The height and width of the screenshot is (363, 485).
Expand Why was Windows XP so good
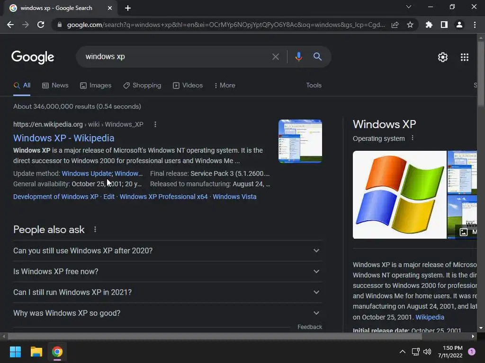click(167, 313)
